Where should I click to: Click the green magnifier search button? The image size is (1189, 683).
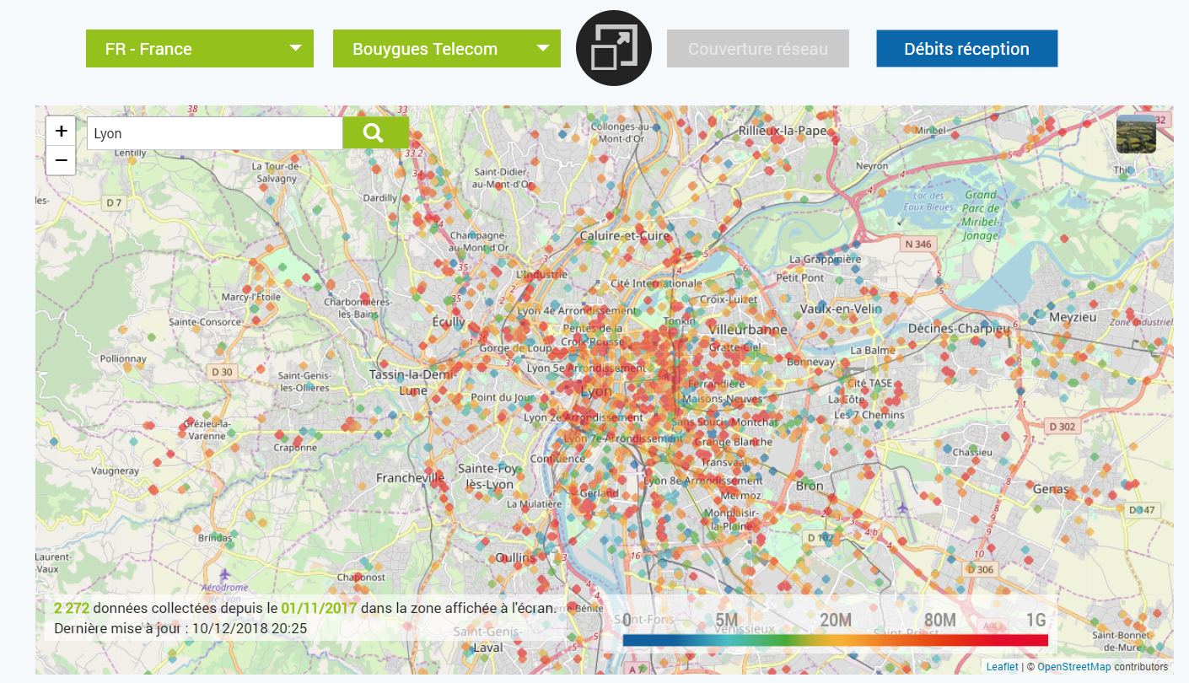pos(375,133)
